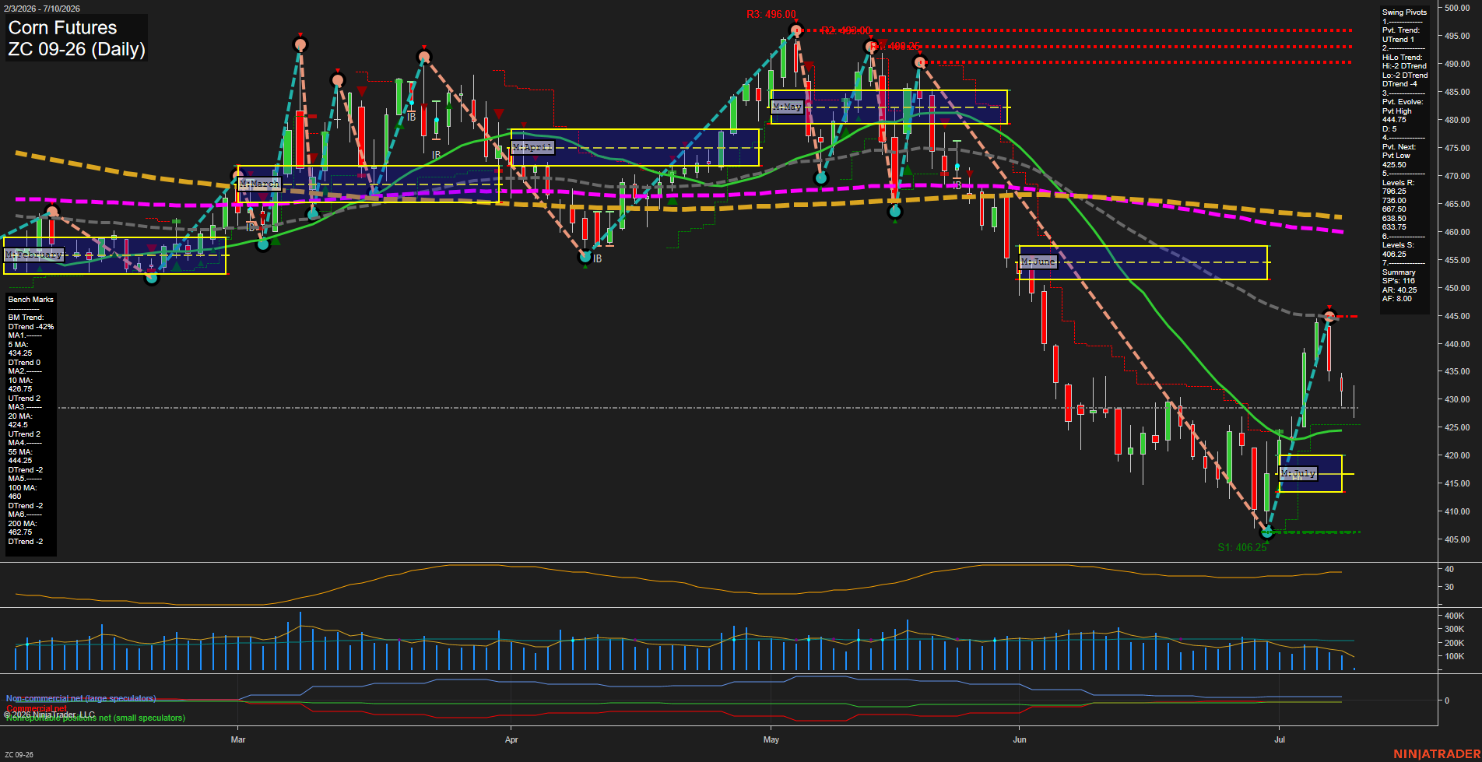1482x762 pixels.
Task: Click the M:May monthly range label
Action: click(787, 107)
